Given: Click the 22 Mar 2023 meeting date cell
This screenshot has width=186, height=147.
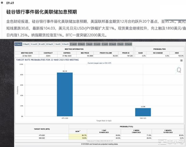Looking at the screenshot, I should click(27, 56).
